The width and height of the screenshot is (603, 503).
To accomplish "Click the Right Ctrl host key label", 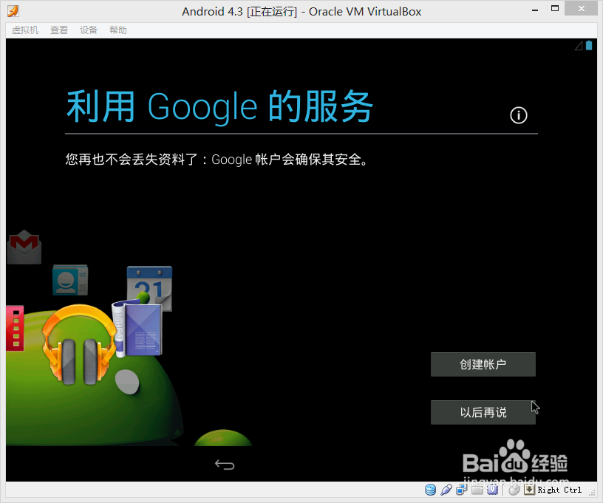I will pyautogui.click(x=559, y=490).
